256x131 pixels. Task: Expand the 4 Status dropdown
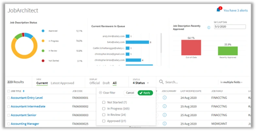(x=140, y=83)
